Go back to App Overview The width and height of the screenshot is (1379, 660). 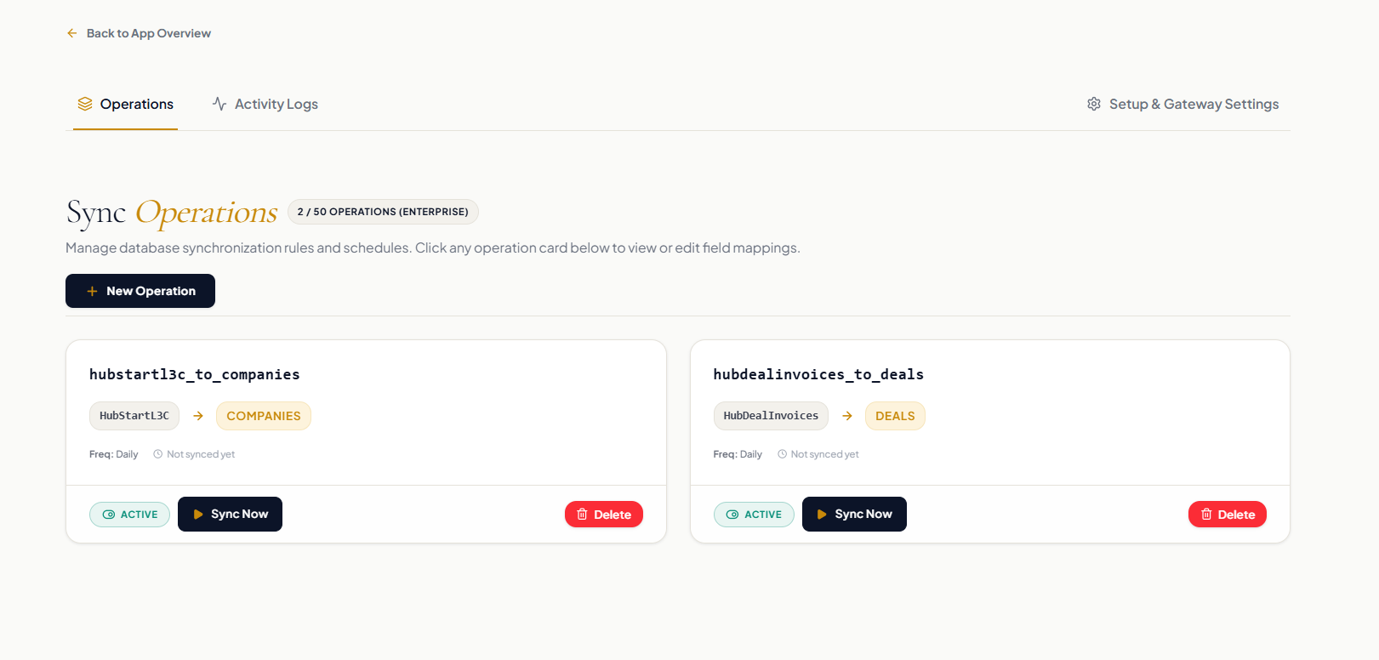tap(140, 33)
